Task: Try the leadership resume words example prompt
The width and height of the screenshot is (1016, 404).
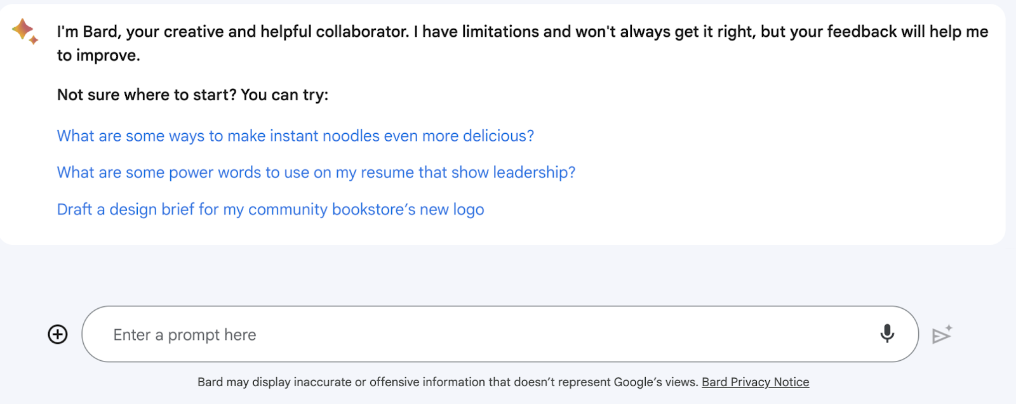Action: point(316,172)
